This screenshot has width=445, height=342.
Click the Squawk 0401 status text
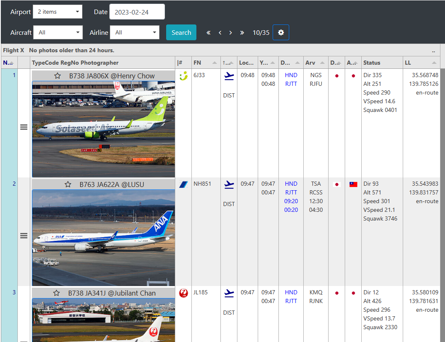(x=380, y=110)
